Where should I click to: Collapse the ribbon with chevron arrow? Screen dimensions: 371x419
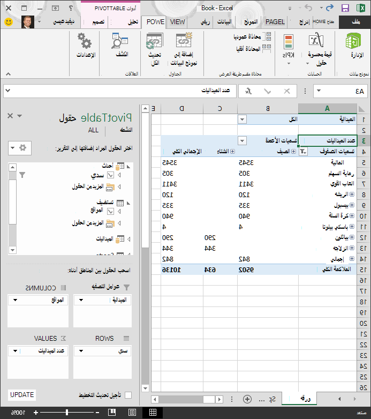8,74
